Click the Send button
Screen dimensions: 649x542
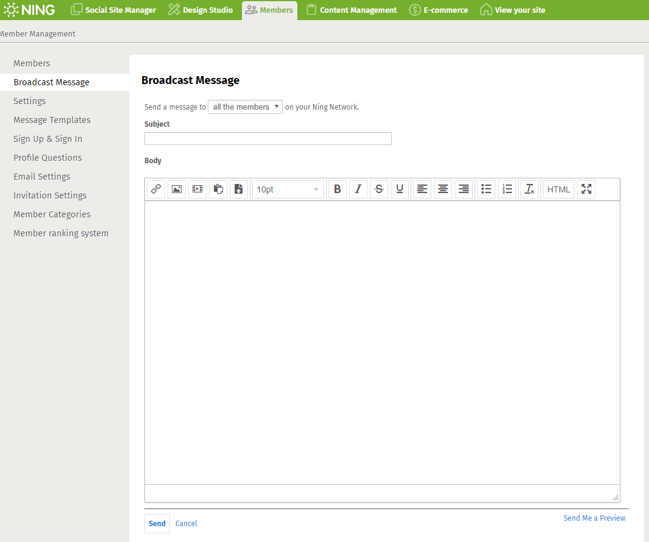pyautogui.click(x=157, y=523)
